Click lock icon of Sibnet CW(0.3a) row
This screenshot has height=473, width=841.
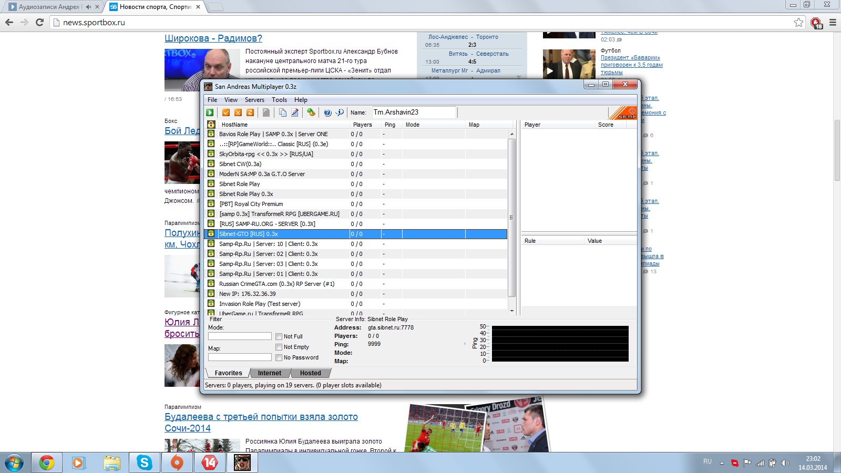pyautogui.click(x=211, y=164)
